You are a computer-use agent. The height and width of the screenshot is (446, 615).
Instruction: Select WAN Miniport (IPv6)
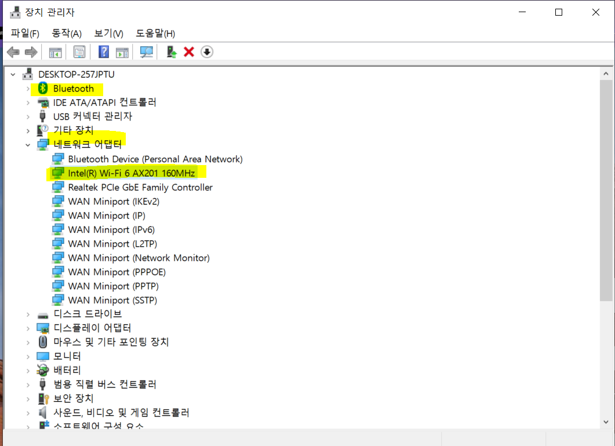(111, 230)
